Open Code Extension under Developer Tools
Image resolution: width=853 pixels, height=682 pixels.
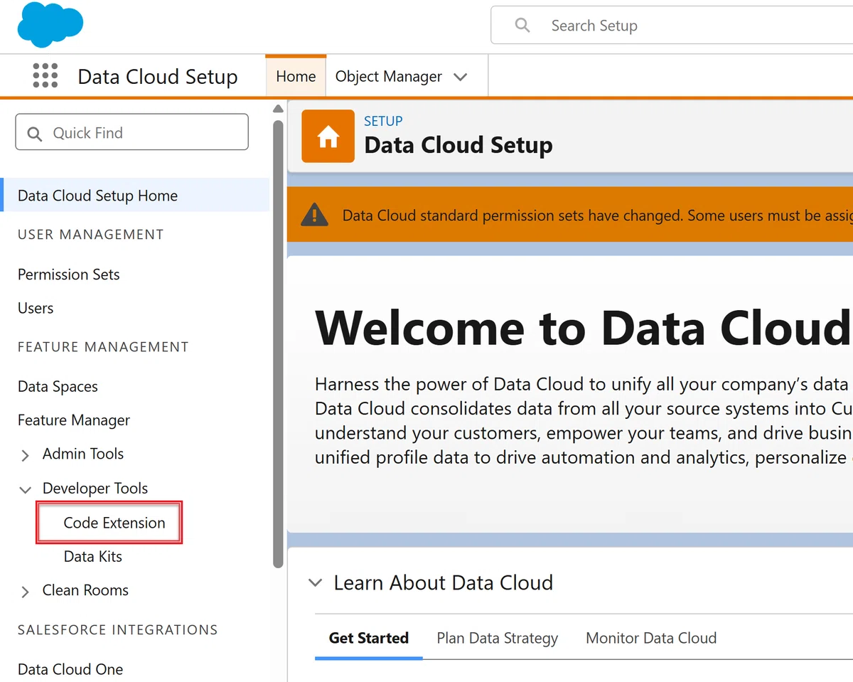(114, 523)
